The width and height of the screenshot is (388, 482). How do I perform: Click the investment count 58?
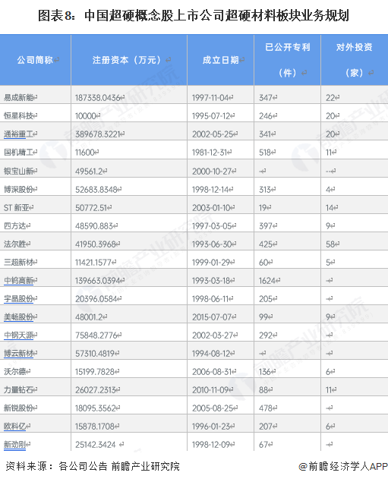click(x=330, y=244)
